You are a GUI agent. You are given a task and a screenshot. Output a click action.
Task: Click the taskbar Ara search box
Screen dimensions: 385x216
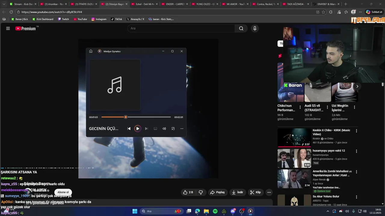click(162, 211)
